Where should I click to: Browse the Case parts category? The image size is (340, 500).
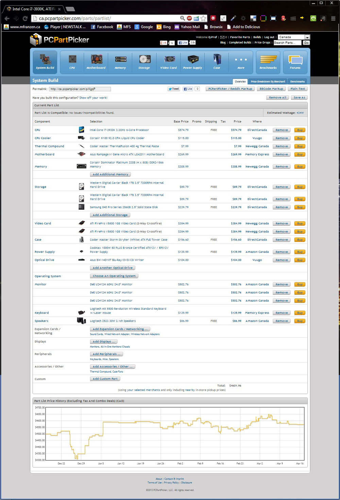pyautogui.click(x=217, y=62)
